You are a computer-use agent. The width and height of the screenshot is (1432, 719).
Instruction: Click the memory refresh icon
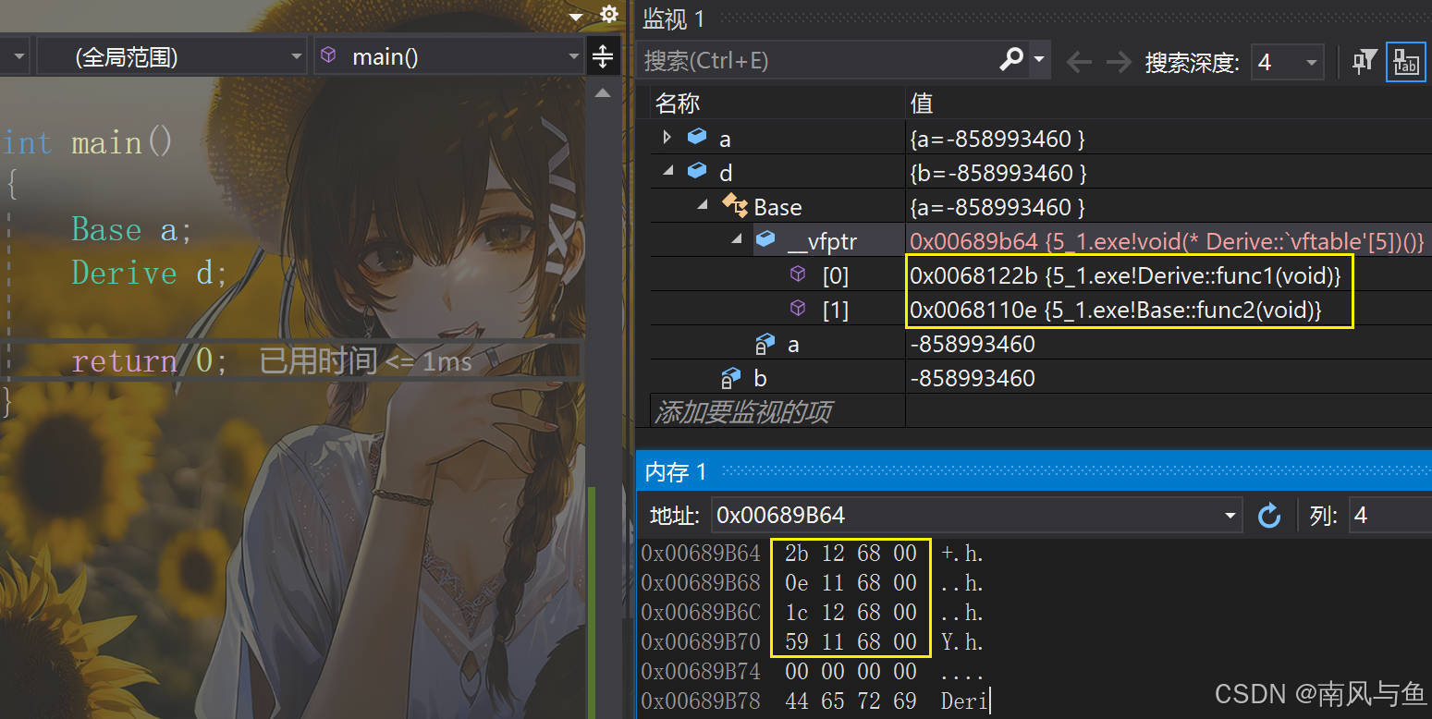1269,516
